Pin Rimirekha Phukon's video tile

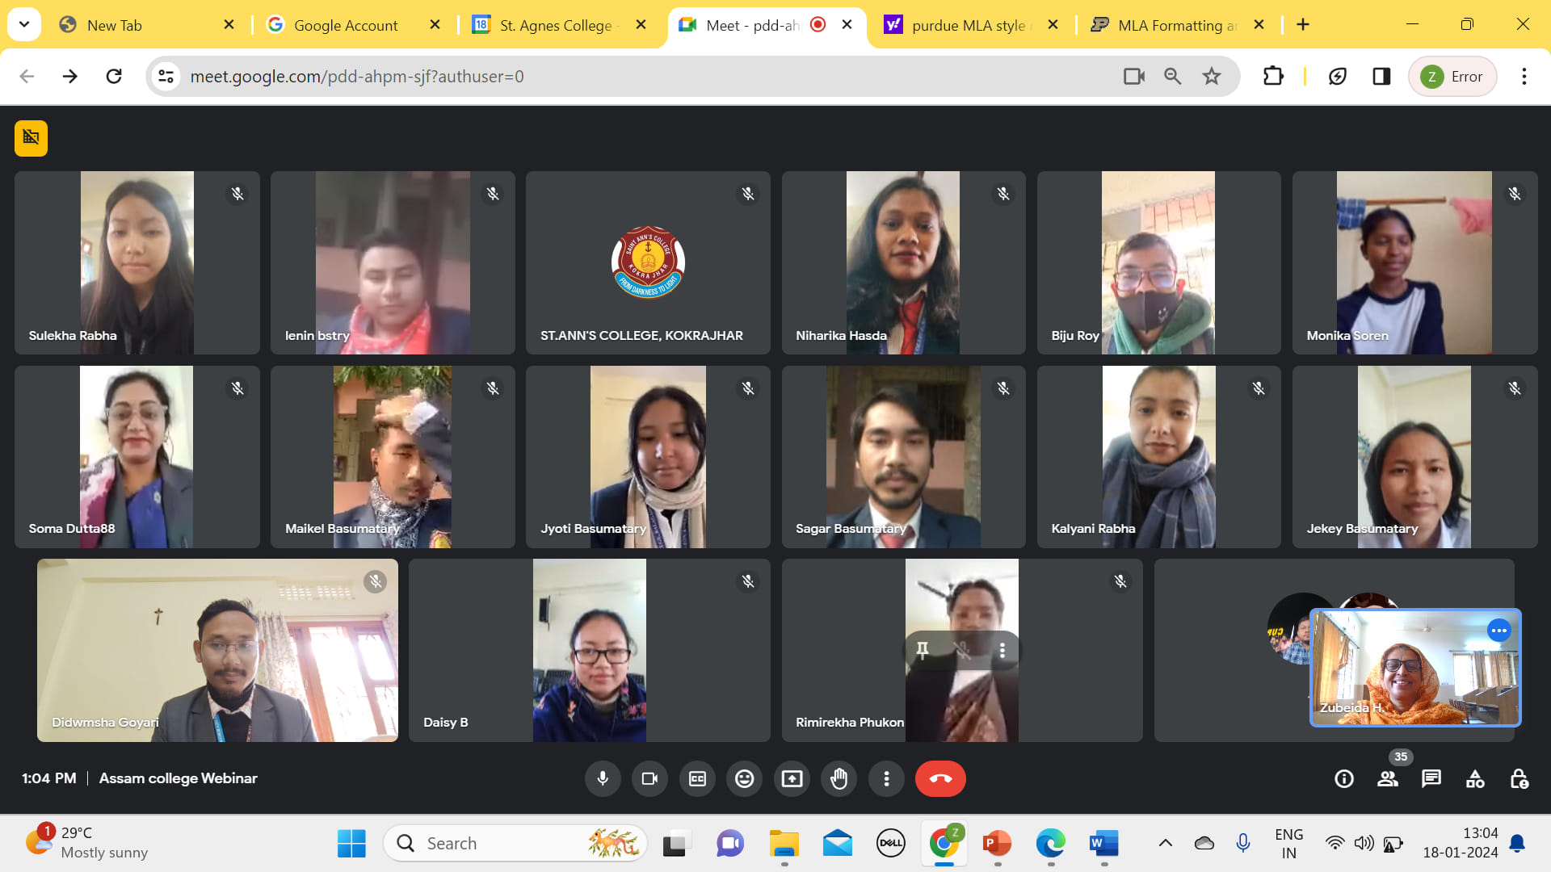[922, 650]
